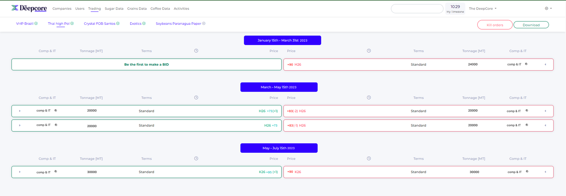
Task: Select January 15th - March 31st 2023 period
Action: pos(282,40)
